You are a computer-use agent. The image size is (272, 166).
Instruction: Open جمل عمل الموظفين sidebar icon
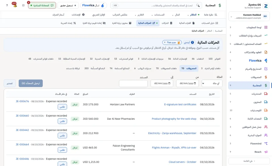tap(266, 127)
